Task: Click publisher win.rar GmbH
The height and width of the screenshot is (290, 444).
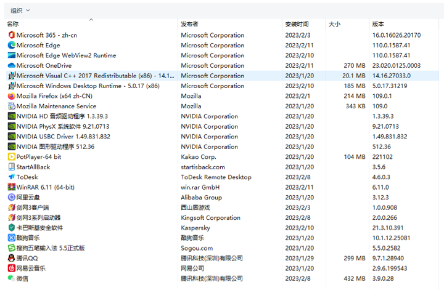Action: 200,187
